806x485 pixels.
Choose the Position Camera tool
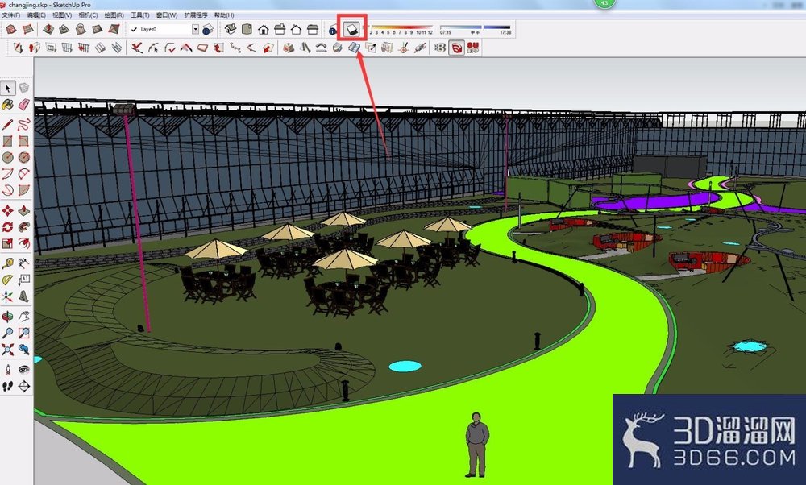[8, 370]
